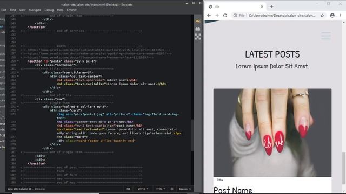Open Chrome's three-dot menu

coord(341,16)
